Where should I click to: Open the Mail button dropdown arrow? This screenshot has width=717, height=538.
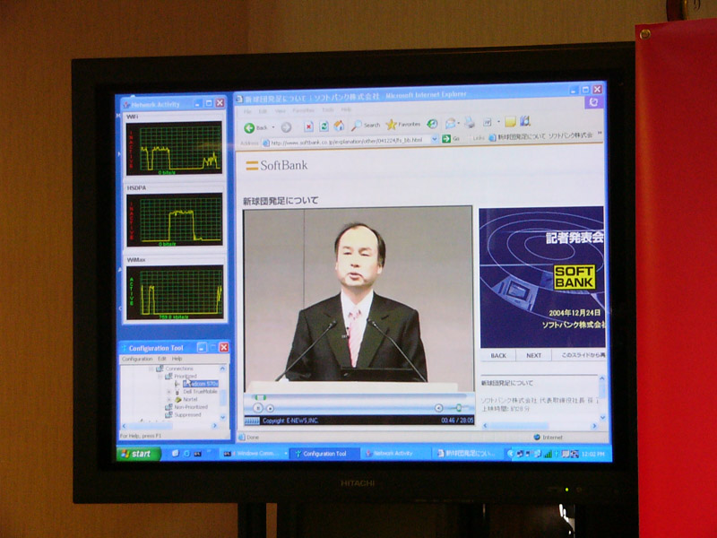[x=459, y=123]
